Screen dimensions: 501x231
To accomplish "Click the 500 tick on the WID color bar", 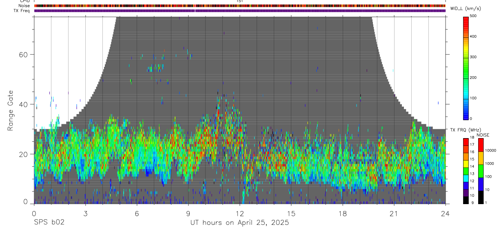I will pos(474,16).
